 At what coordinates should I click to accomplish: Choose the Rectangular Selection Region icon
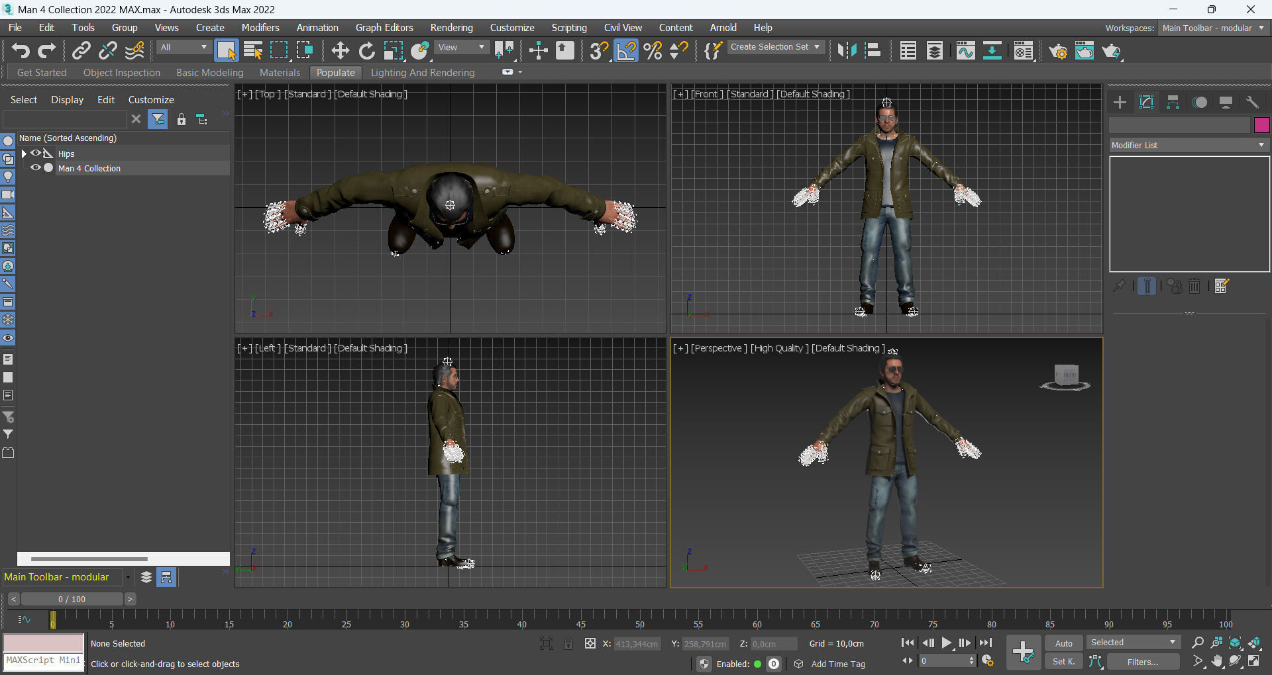point(279,51)
